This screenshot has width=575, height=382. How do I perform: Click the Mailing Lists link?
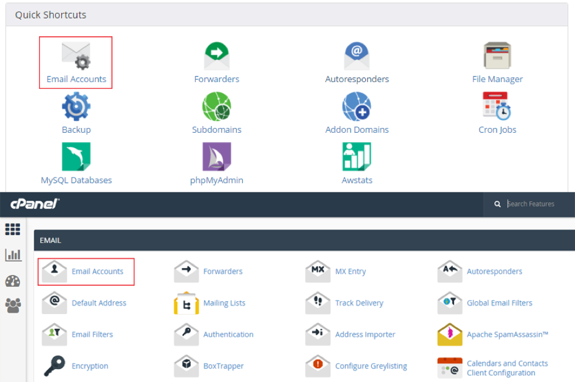[x=224, y=303]
